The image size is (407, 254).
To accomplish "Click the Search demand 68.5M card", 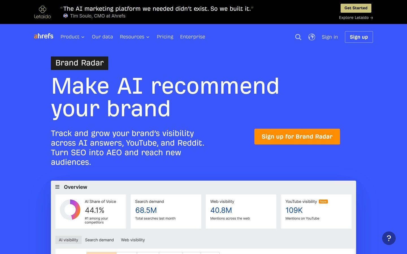I will (x=166, y=211).
